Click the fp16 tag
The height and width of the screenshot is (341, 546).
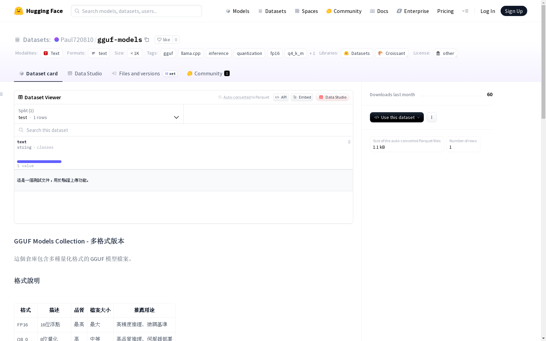(x=275, y=53)
